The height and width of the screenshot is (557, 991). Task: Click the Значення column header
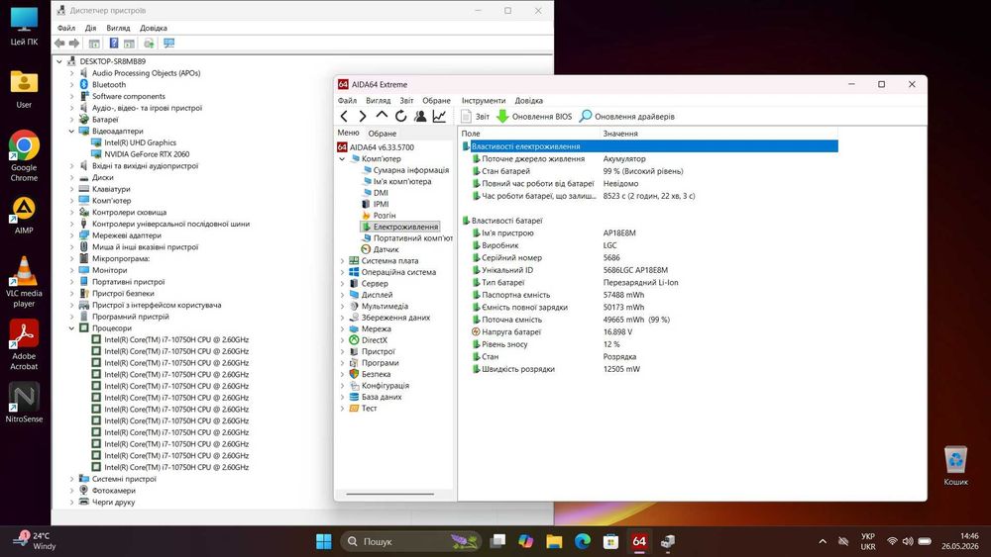(x=620, y=134)
